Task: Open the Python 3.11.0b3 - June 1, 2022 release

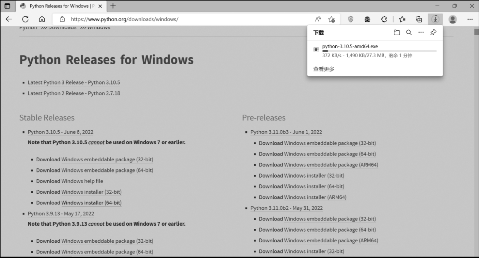Action: 286,132
